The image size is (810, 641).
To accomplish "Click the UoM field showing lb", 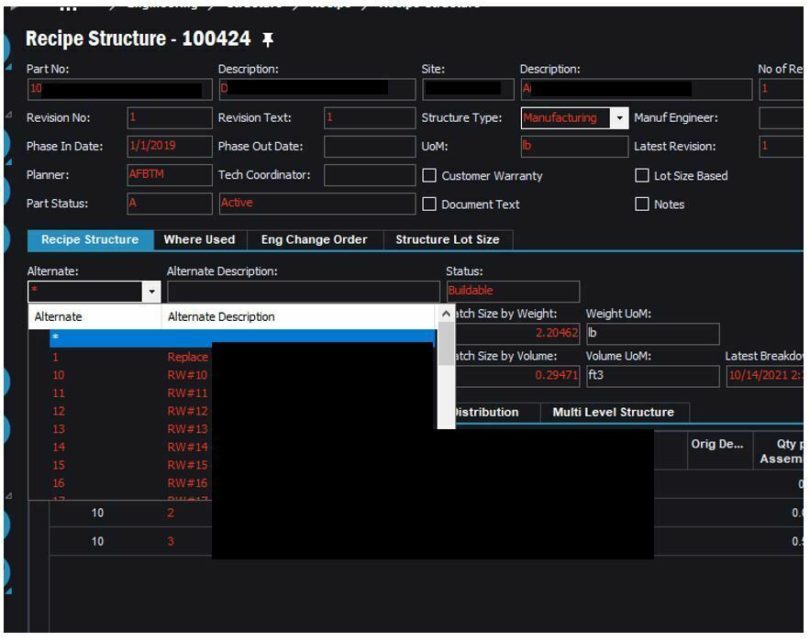I will point(574,147).
